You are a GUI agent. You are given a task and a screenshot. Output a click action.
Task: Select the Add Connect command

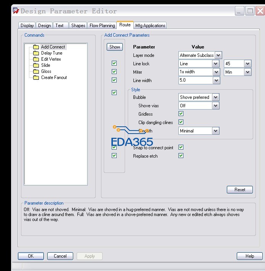click(53, 47)
